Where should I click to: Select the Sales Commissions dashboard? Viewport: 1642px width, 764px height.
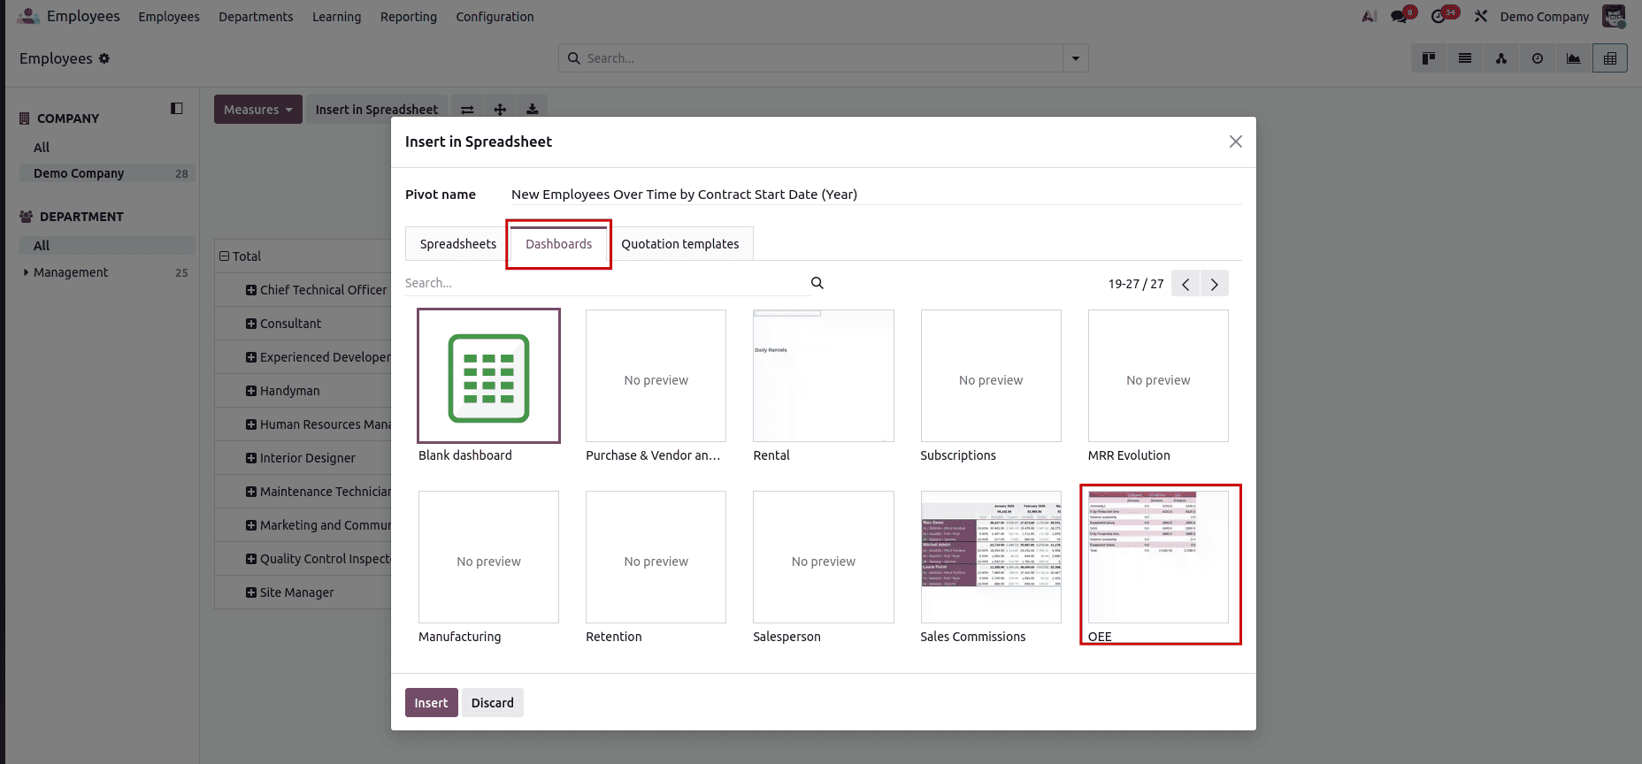point(991,557)
